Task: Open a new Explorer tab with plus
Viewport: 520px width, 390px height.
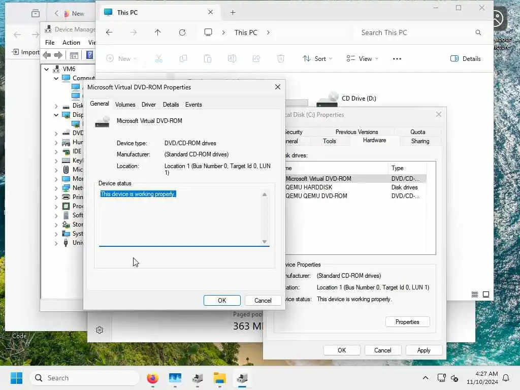Action: tap(233, 13)
